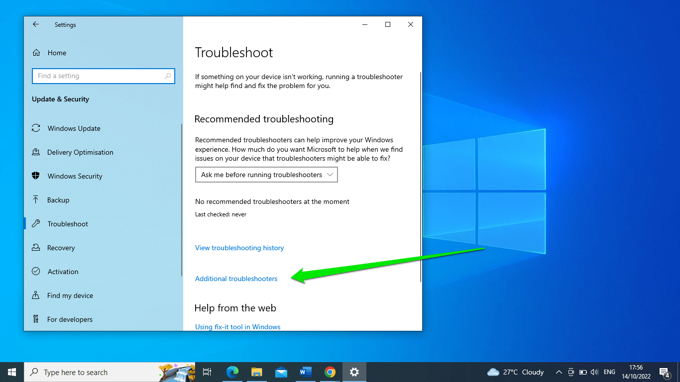Open Windows Security settings
This screenshot has width=680, height=382.
click(75, 176)
